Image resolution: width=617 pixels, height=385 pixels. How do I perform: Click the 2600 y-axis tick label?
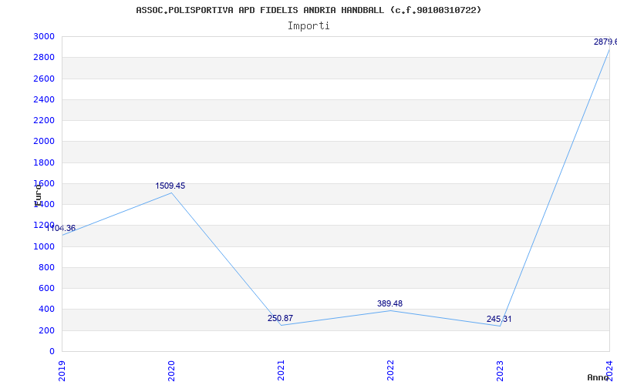[44, 79]
